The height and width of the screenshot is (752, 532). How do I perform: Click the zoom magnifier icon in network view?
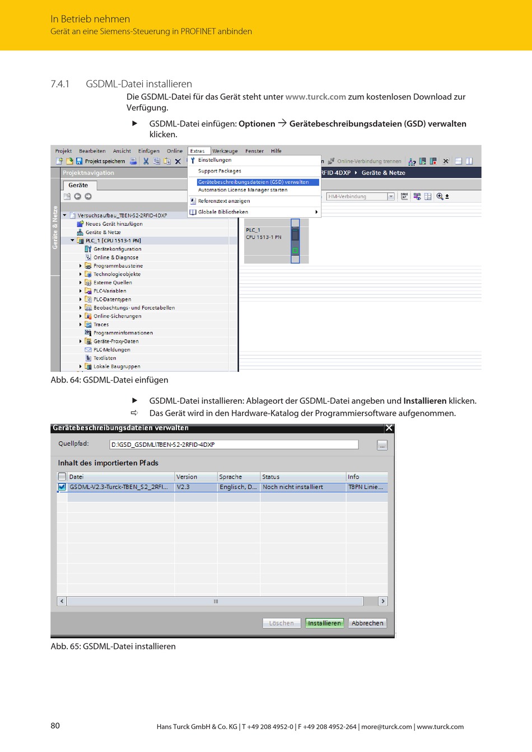click(x=440, y=197)
